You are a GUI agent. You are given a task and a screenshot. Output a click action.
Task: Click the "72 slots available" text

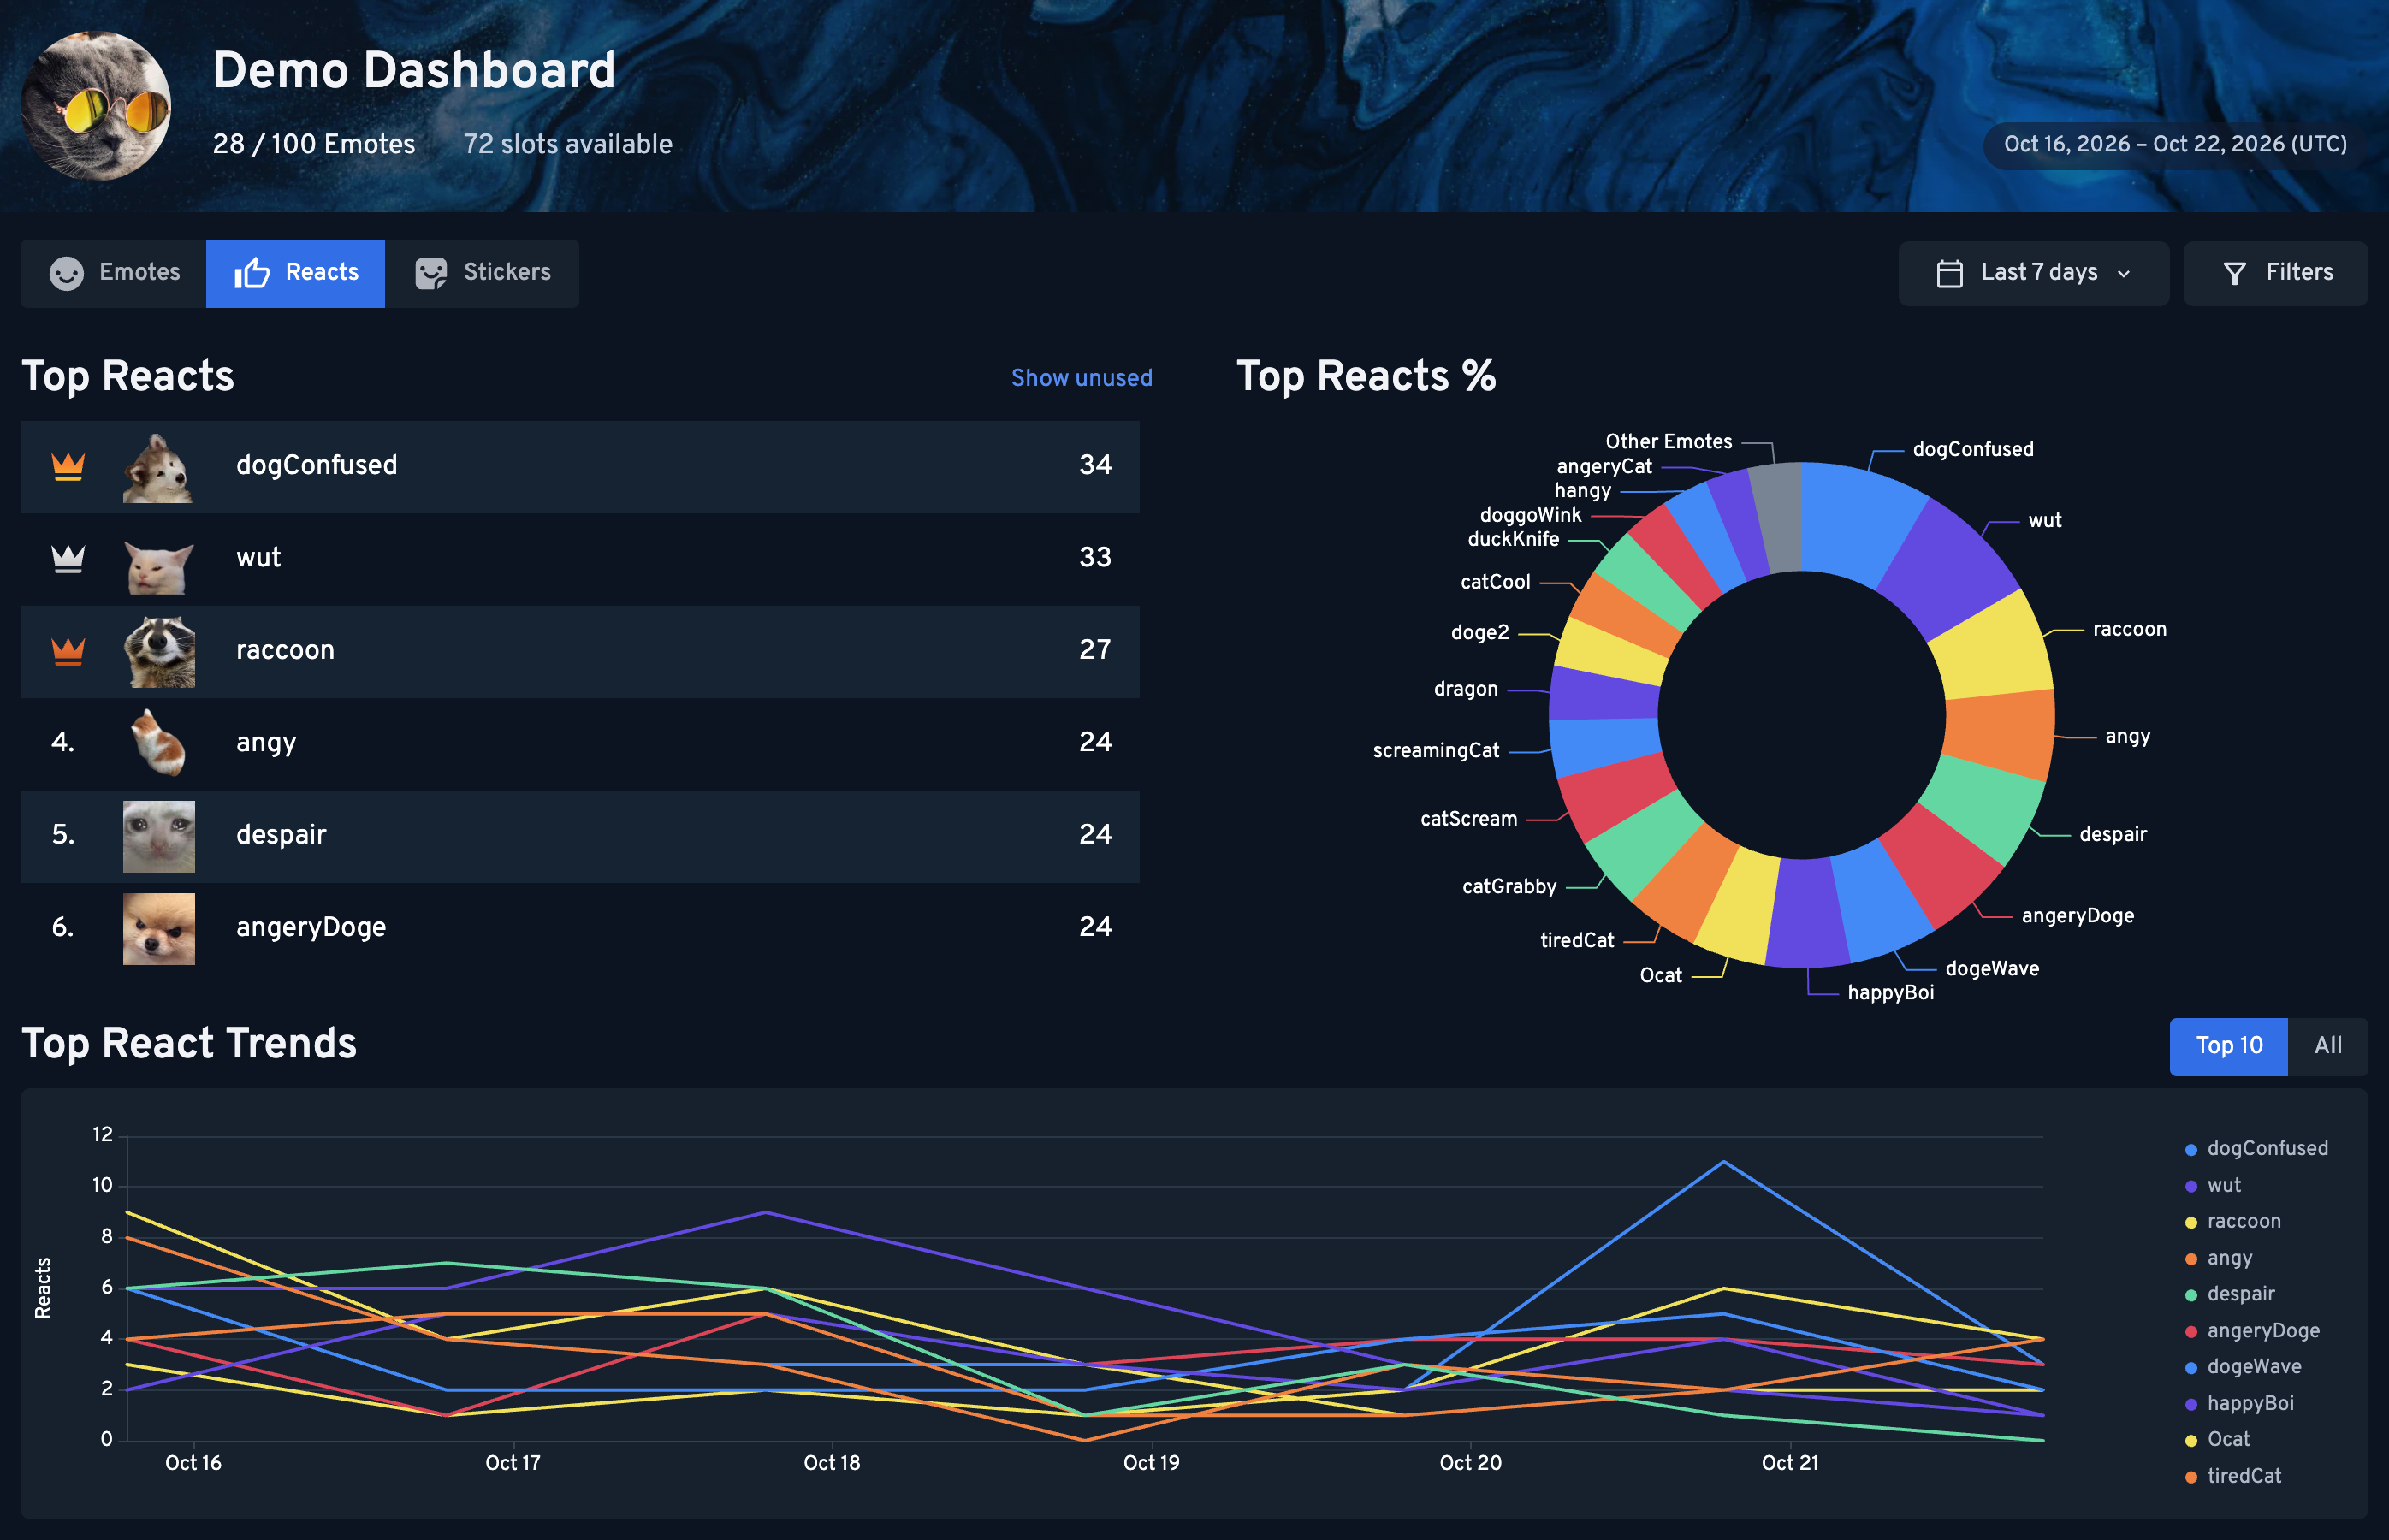(567, 145)
